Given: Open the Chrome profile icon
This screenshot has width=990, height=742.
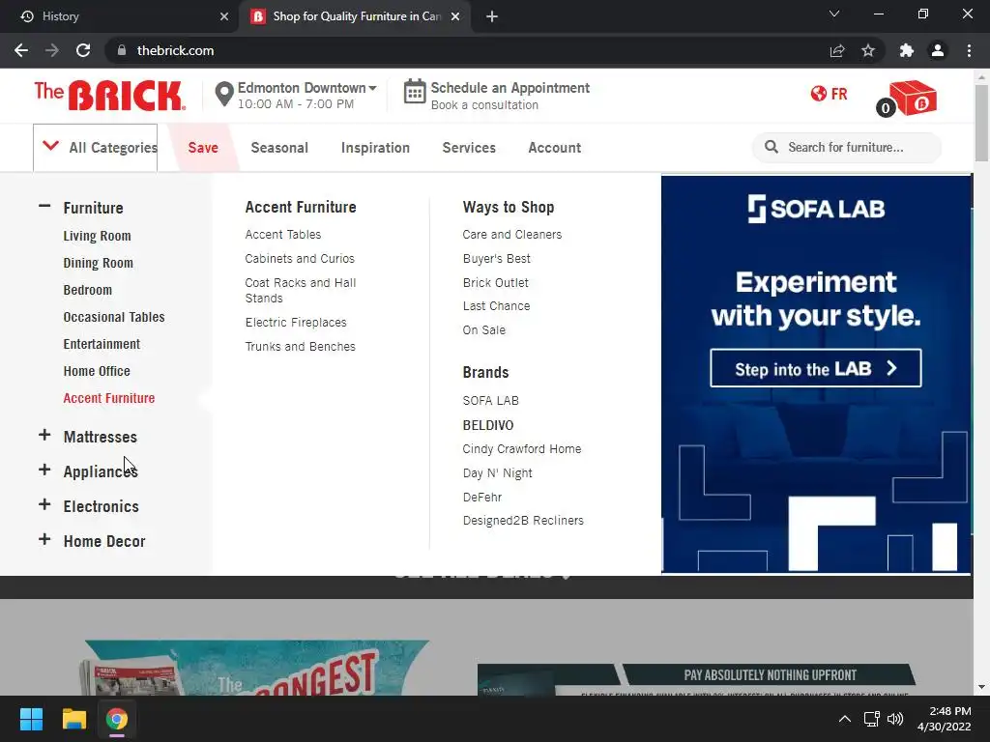Looking at the screenshot, I should [938, 50].
